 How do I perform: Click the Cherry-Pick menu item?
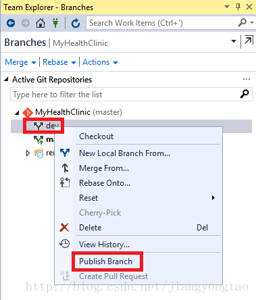[x=100, y=213]
